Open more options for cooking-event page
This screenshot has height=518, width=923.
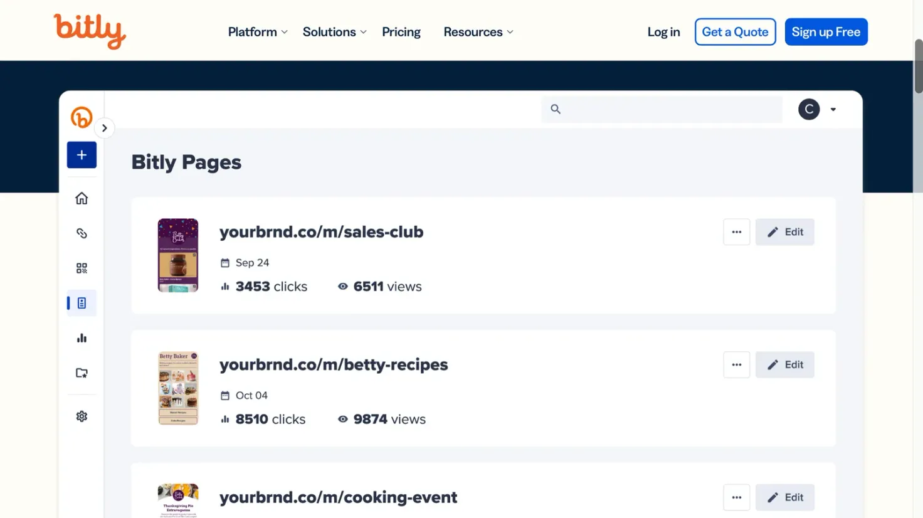point(737,497)
